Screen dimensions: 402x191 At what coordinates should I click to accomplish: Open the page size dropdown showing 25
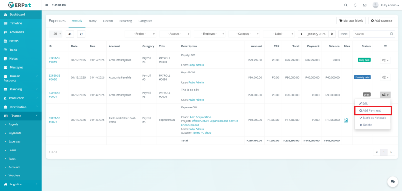55,34
